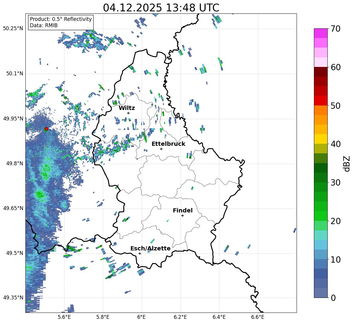Click the light blue colorbar segment above 10

click(321, 254)
